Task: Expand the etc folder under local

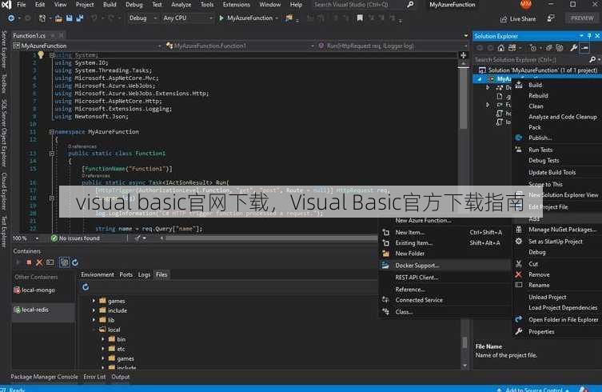Action: click(103, 349)
